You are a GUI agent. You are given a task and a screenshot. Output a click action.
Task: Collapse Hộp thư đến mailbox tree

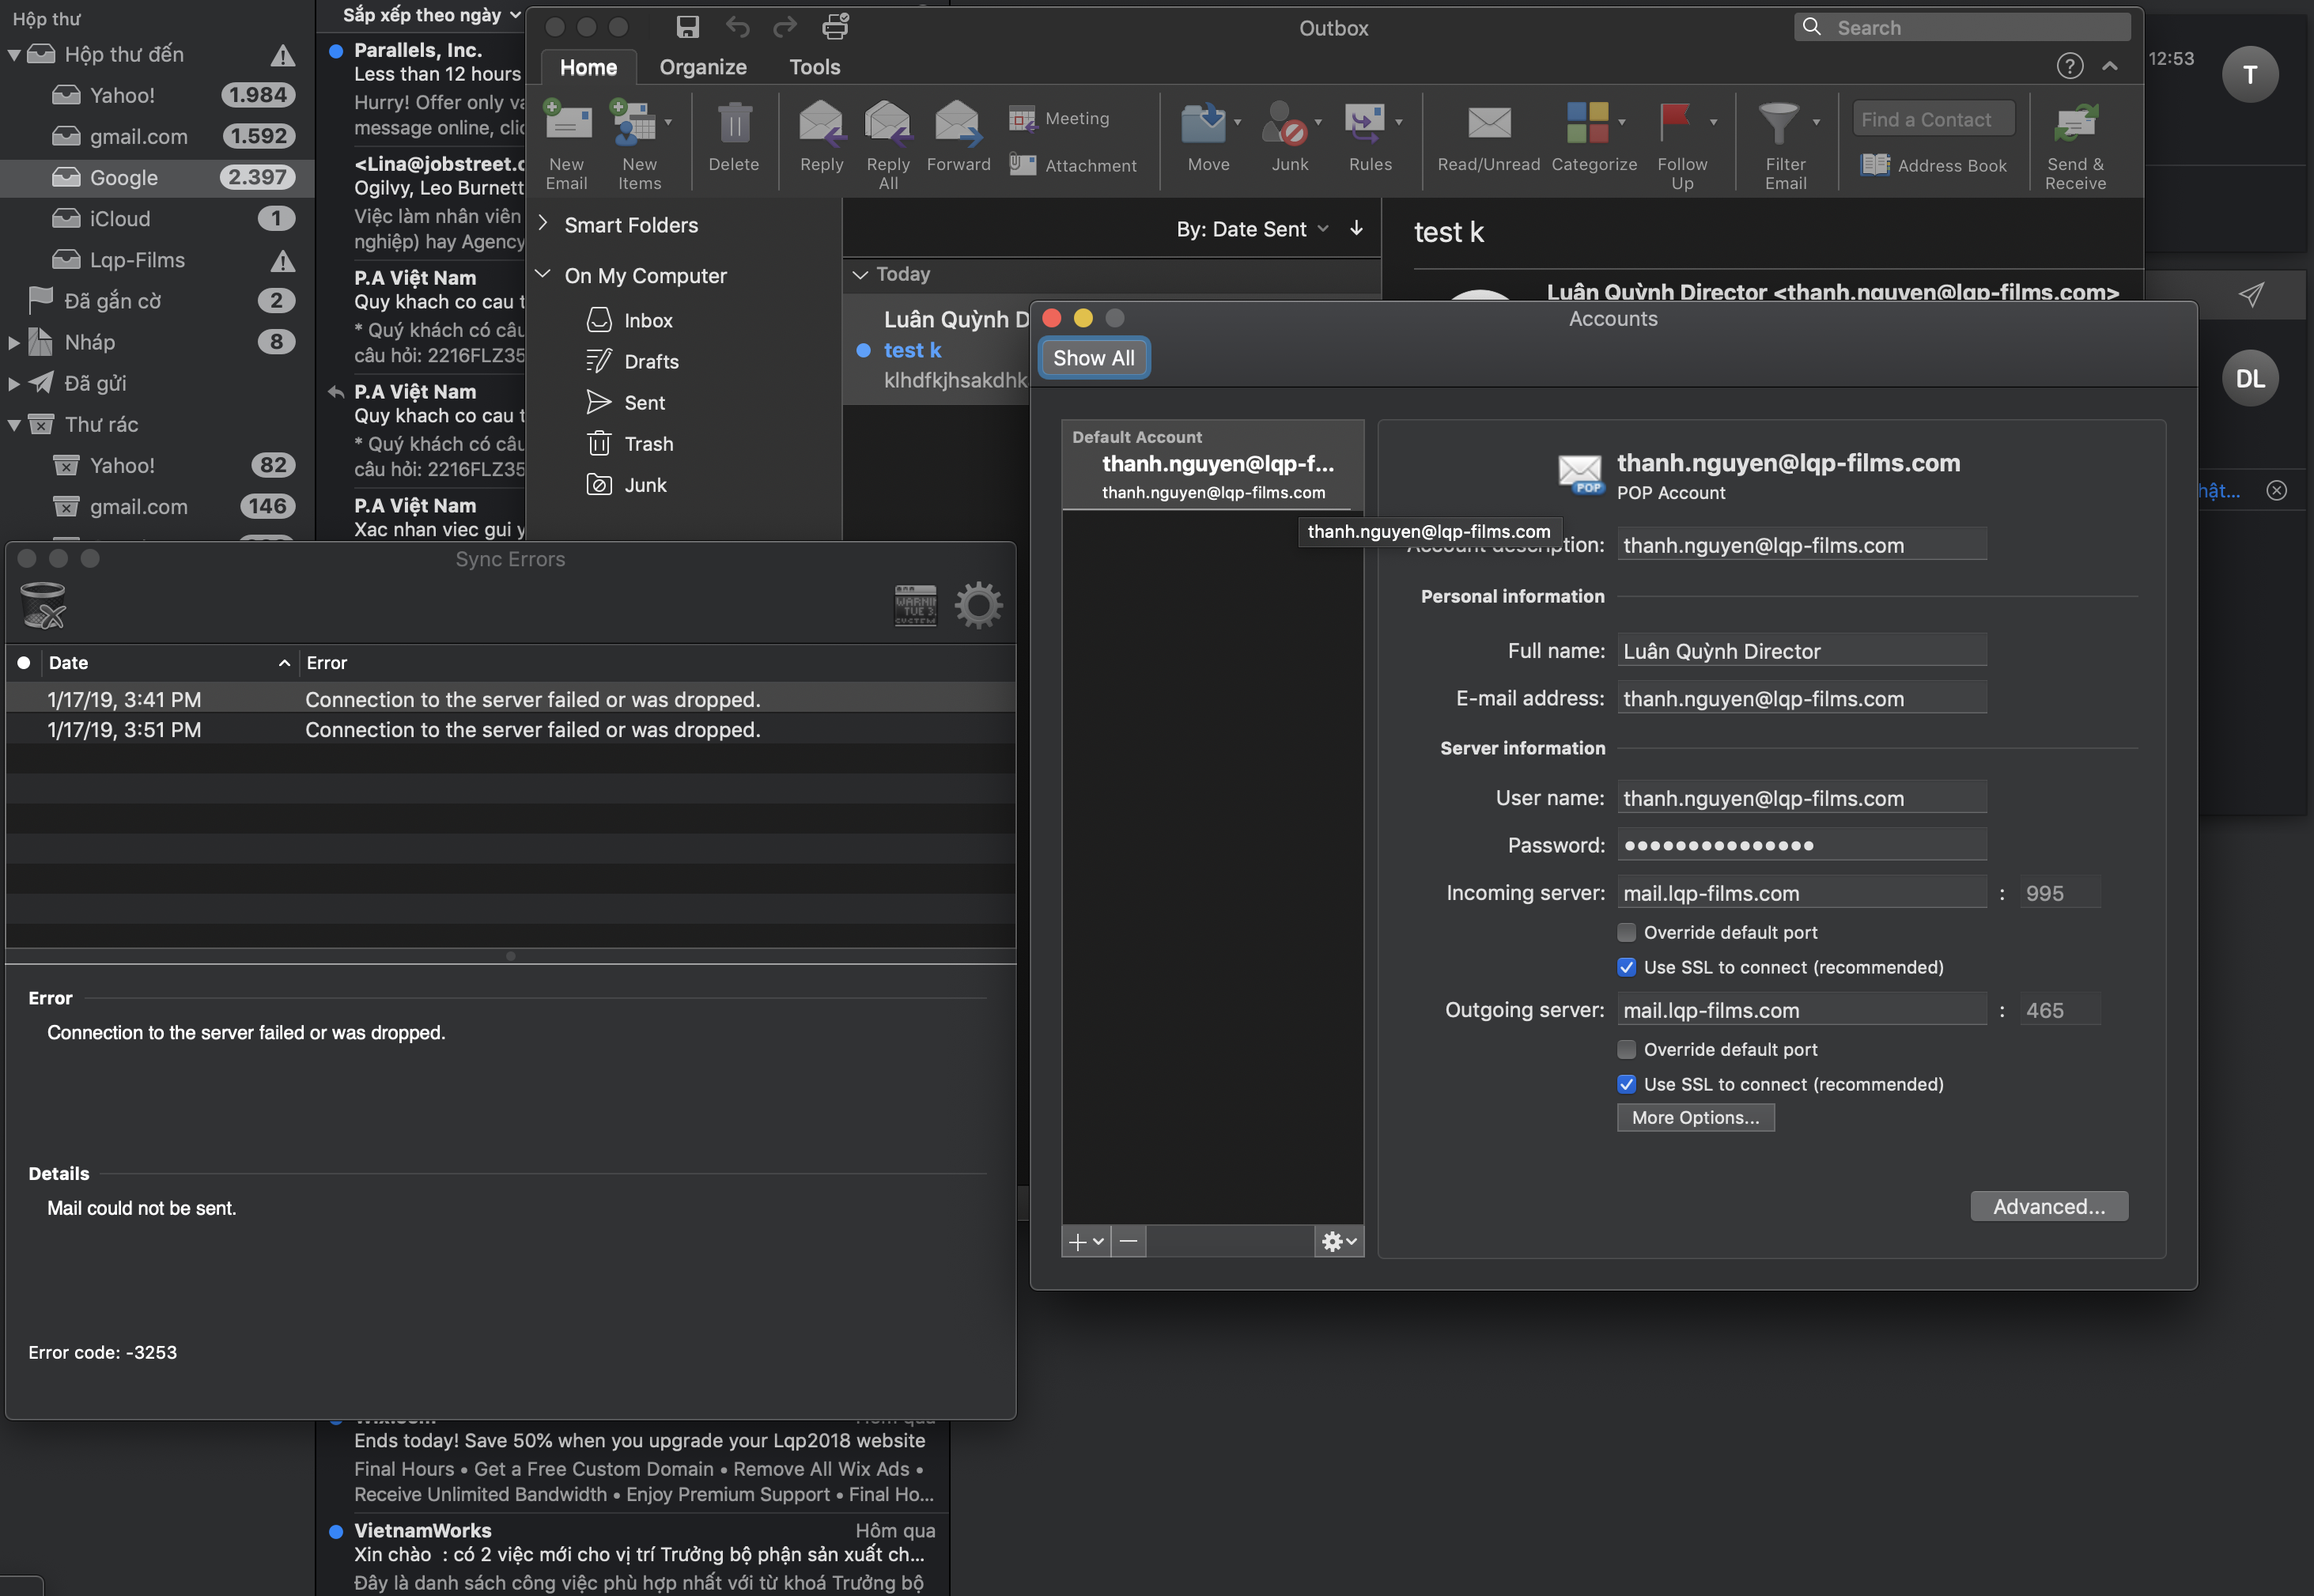(x=14, y=55)
